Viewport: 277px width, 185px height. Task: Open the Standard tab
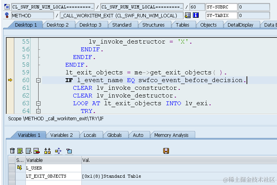[122, 25]
